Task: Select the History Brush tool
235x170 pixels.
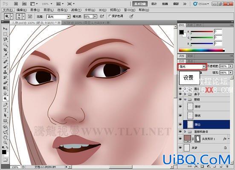Action: coord(5,77)
